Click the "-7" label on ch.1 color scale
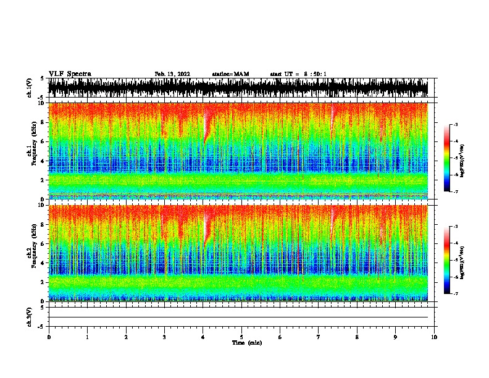 (x=456, y=191)
